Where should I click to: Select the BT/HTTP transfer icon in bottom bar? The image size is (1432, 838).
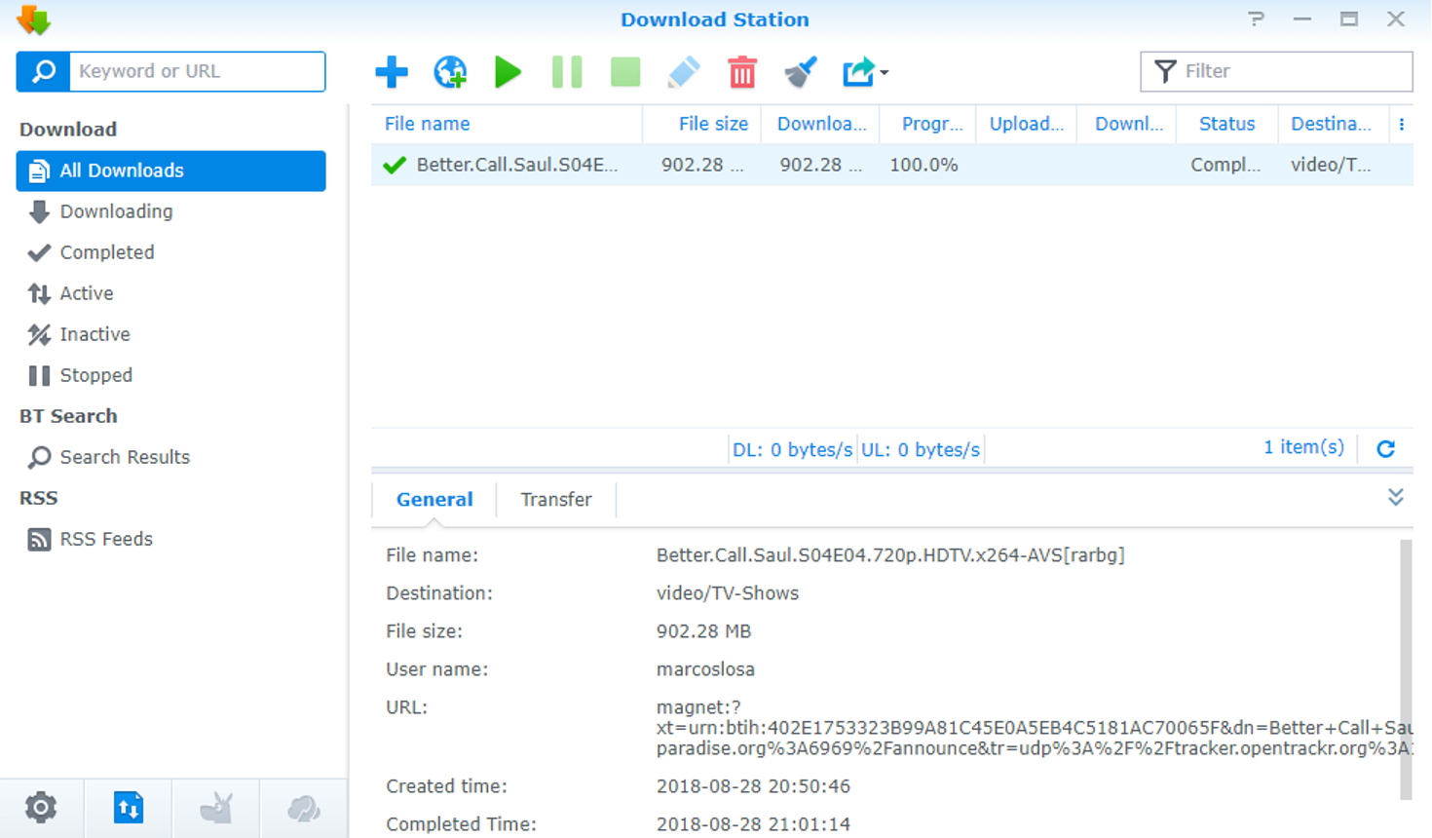tap(129, 808)
